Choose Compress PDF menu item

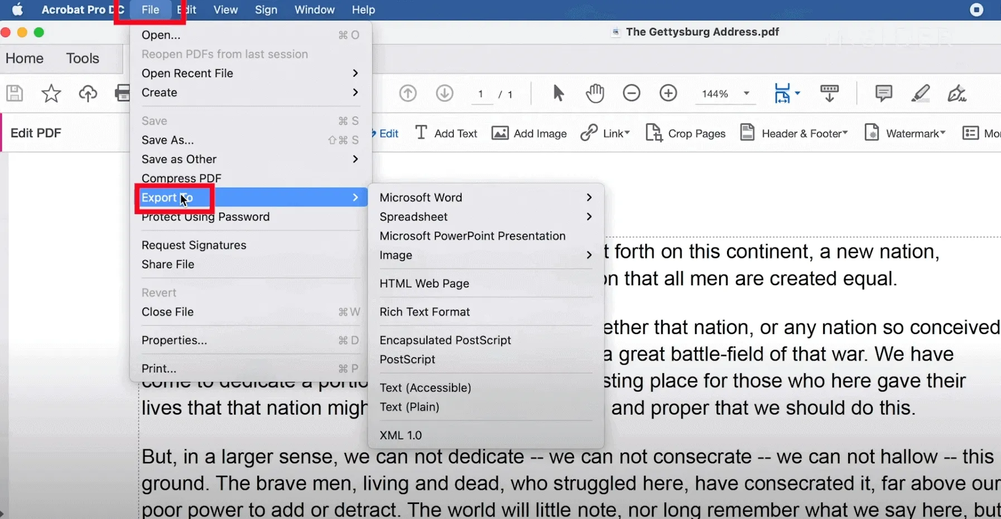[251, 178]
